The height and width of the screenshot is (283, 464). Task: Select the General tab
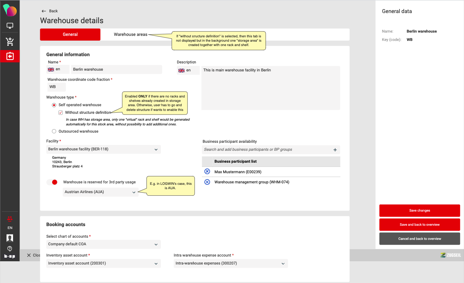click(x=70, y=34)
